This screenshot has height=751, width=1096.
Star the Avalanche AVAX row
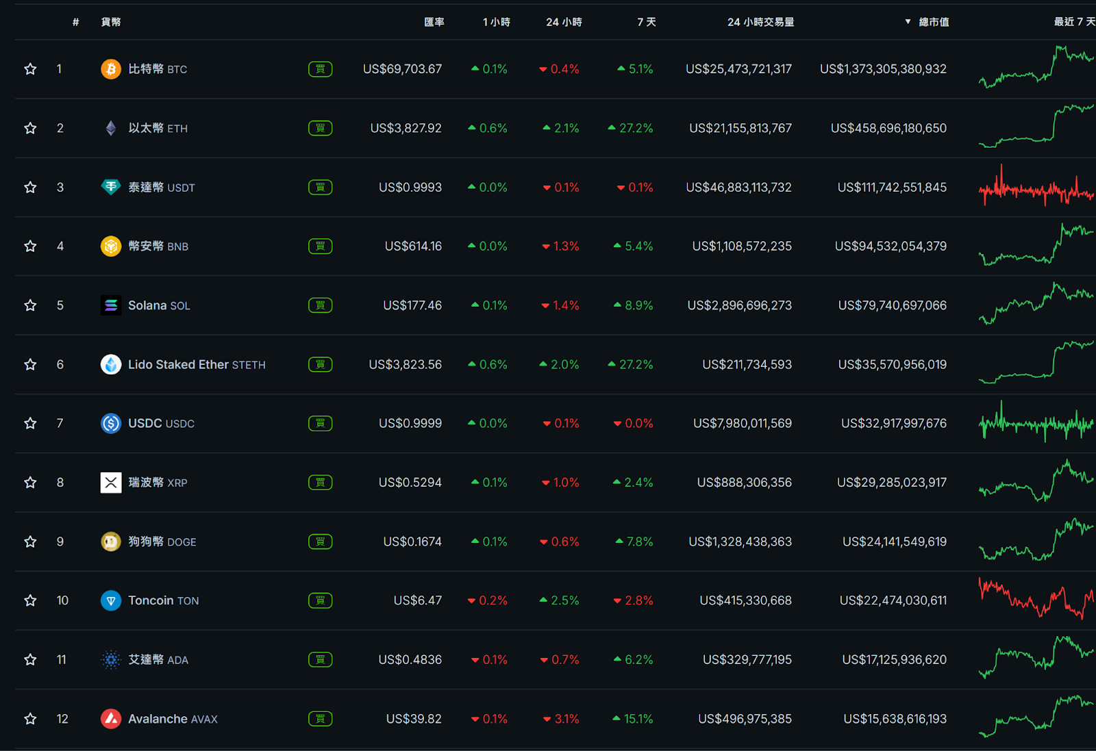30,719
